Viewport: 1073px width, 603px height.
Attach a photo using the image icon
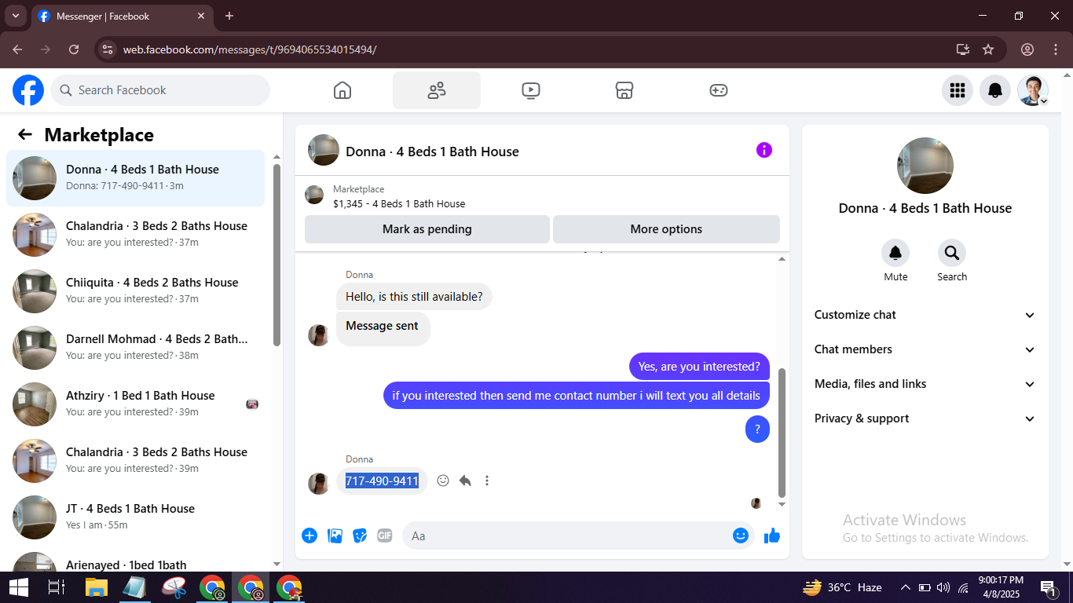tap(335, 535)
